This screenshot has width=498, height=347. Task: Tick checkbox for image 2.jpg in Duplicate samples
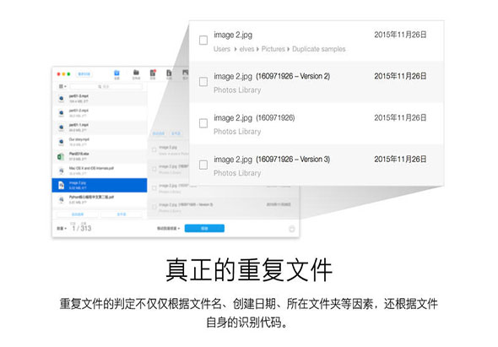coord(203,41)
